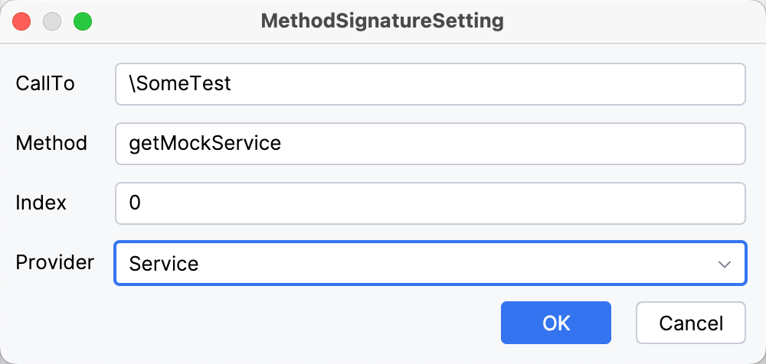Click the Index label
The height and width of the screenshot is (364, 766).
click(41, 203)
